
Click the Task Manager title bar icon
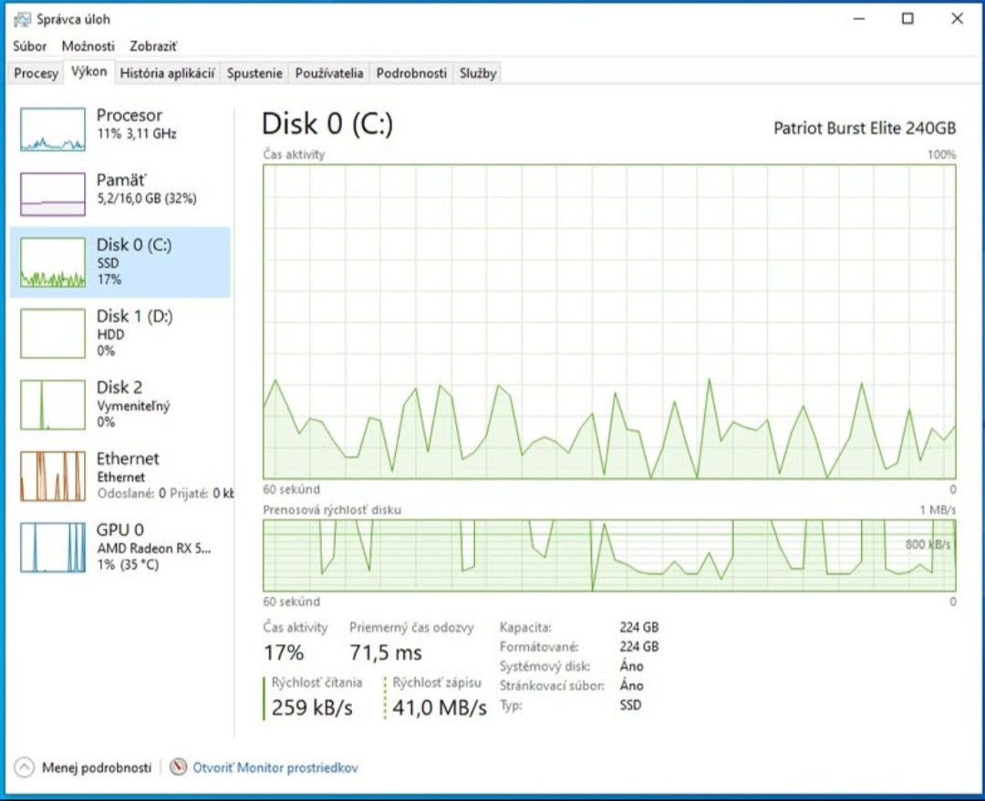point(23,19)
